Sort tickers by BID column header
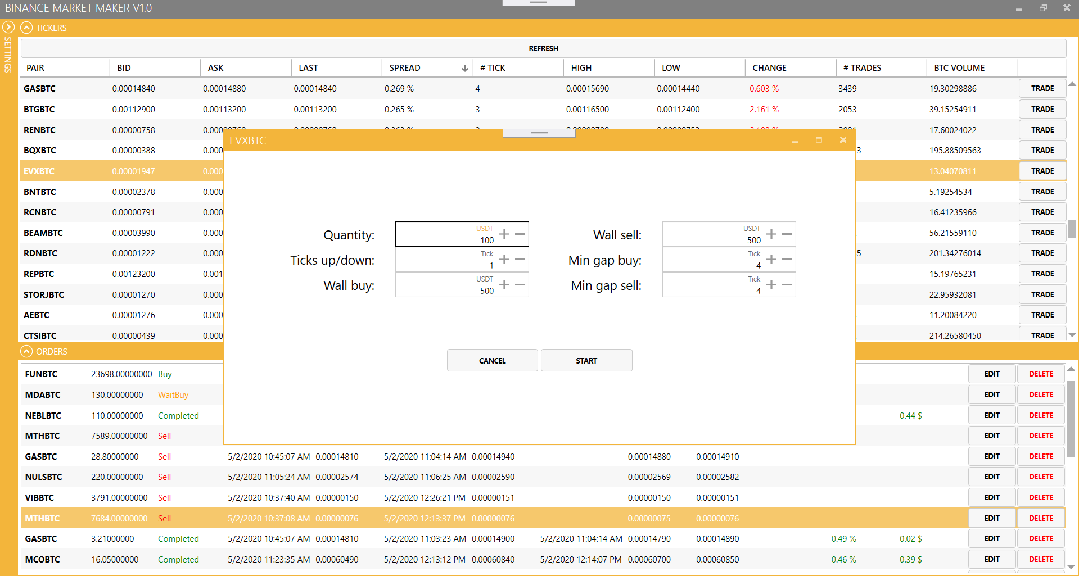The image size is (1079, 576). [155, 68]
